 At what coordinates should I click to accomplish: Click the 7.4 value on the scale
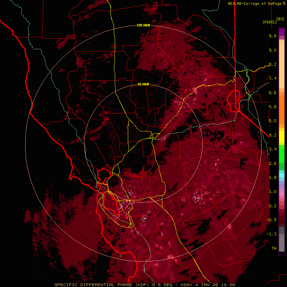coord(273,78)
